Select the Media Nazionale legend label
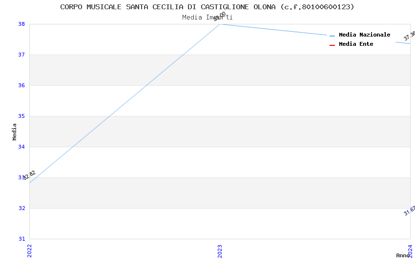 364,35
